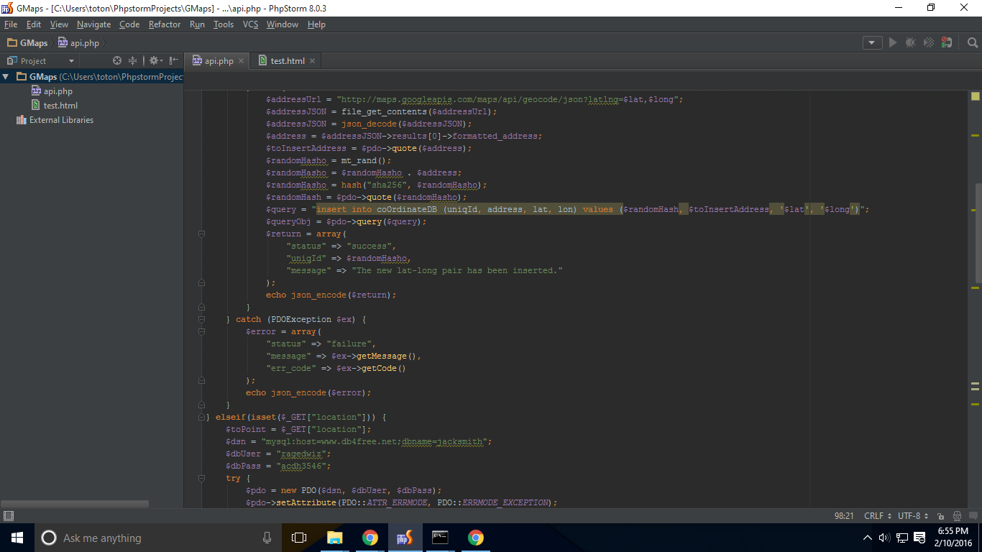The image size is (982, 552).
Task: Click the "err_code" => $ex->getCode() line
Action: (336, 368)
